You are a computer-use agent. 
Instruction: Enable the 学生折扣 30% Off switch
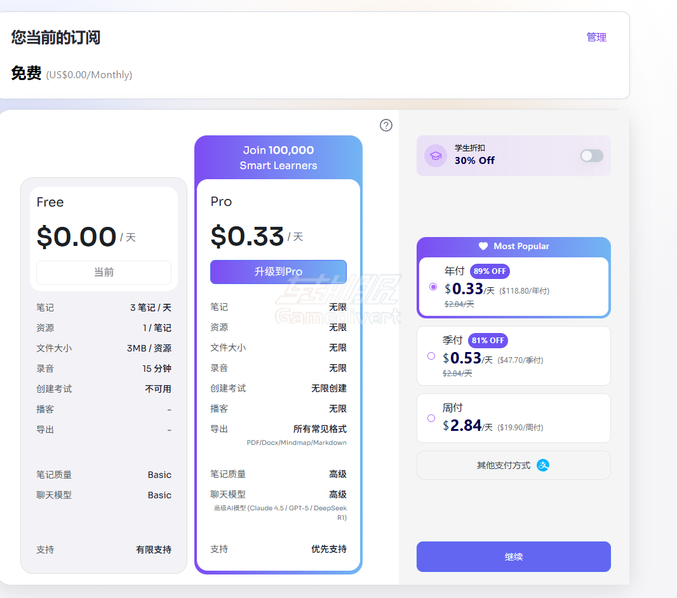point(591,156)
